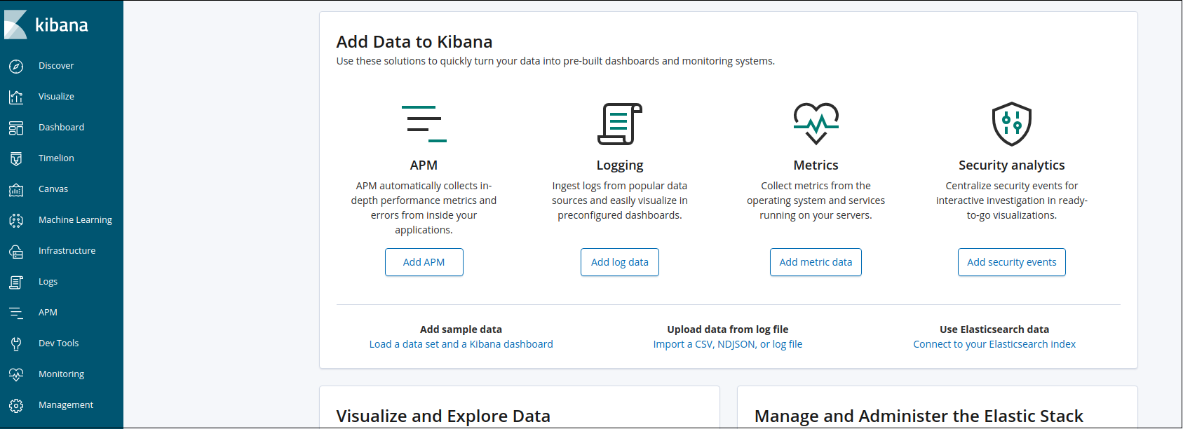Viewport: 1183px width, 429px height.
Task: Click the APM card title
Action: tap(424, 165)
